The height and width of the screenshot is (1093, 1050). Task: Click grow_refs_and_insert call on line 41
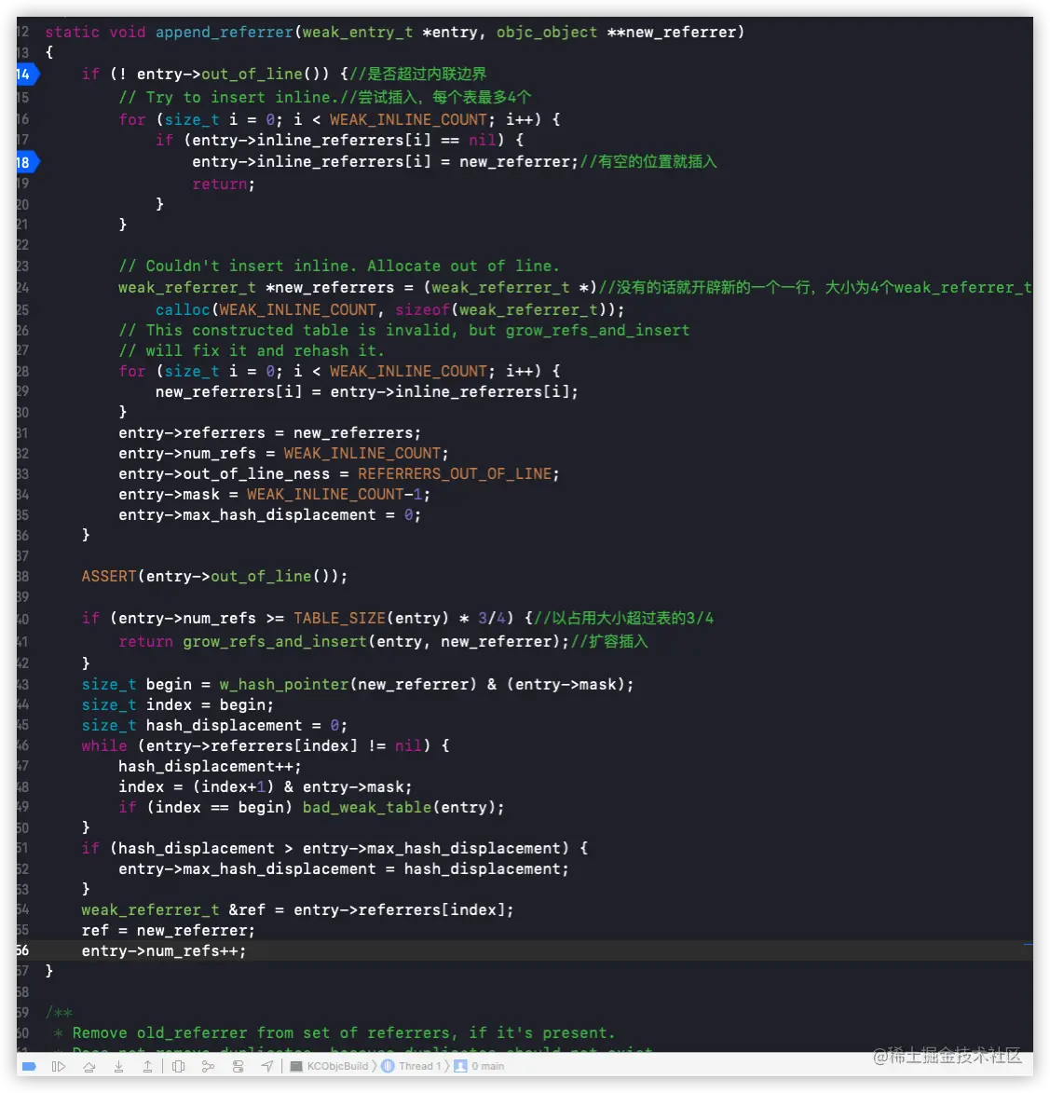(x=275, y=641)
